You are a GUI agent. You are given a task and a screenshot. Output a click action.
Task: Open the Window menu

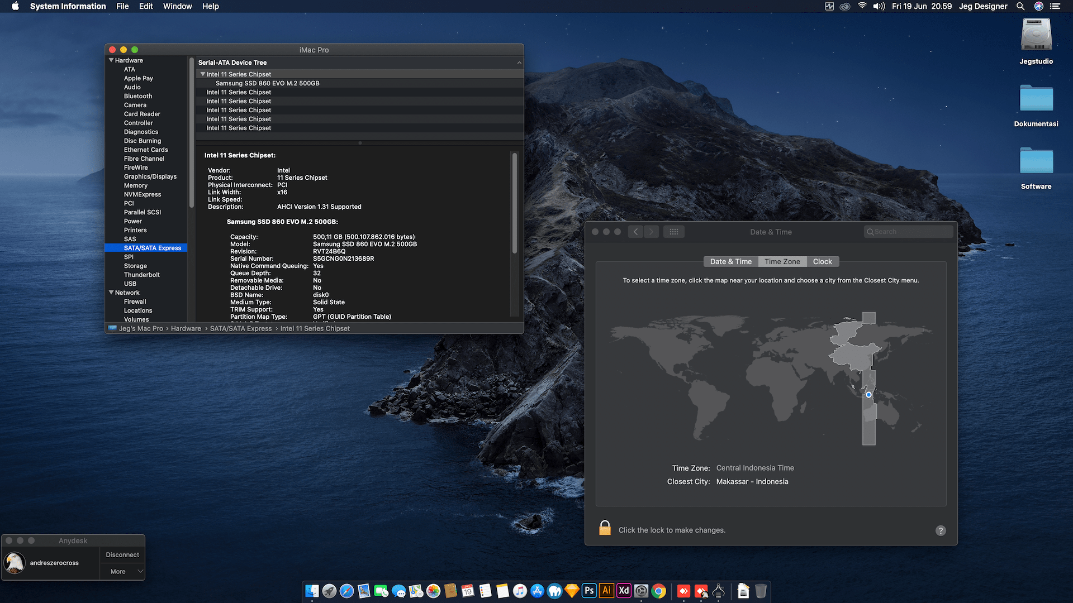(177, 6)
